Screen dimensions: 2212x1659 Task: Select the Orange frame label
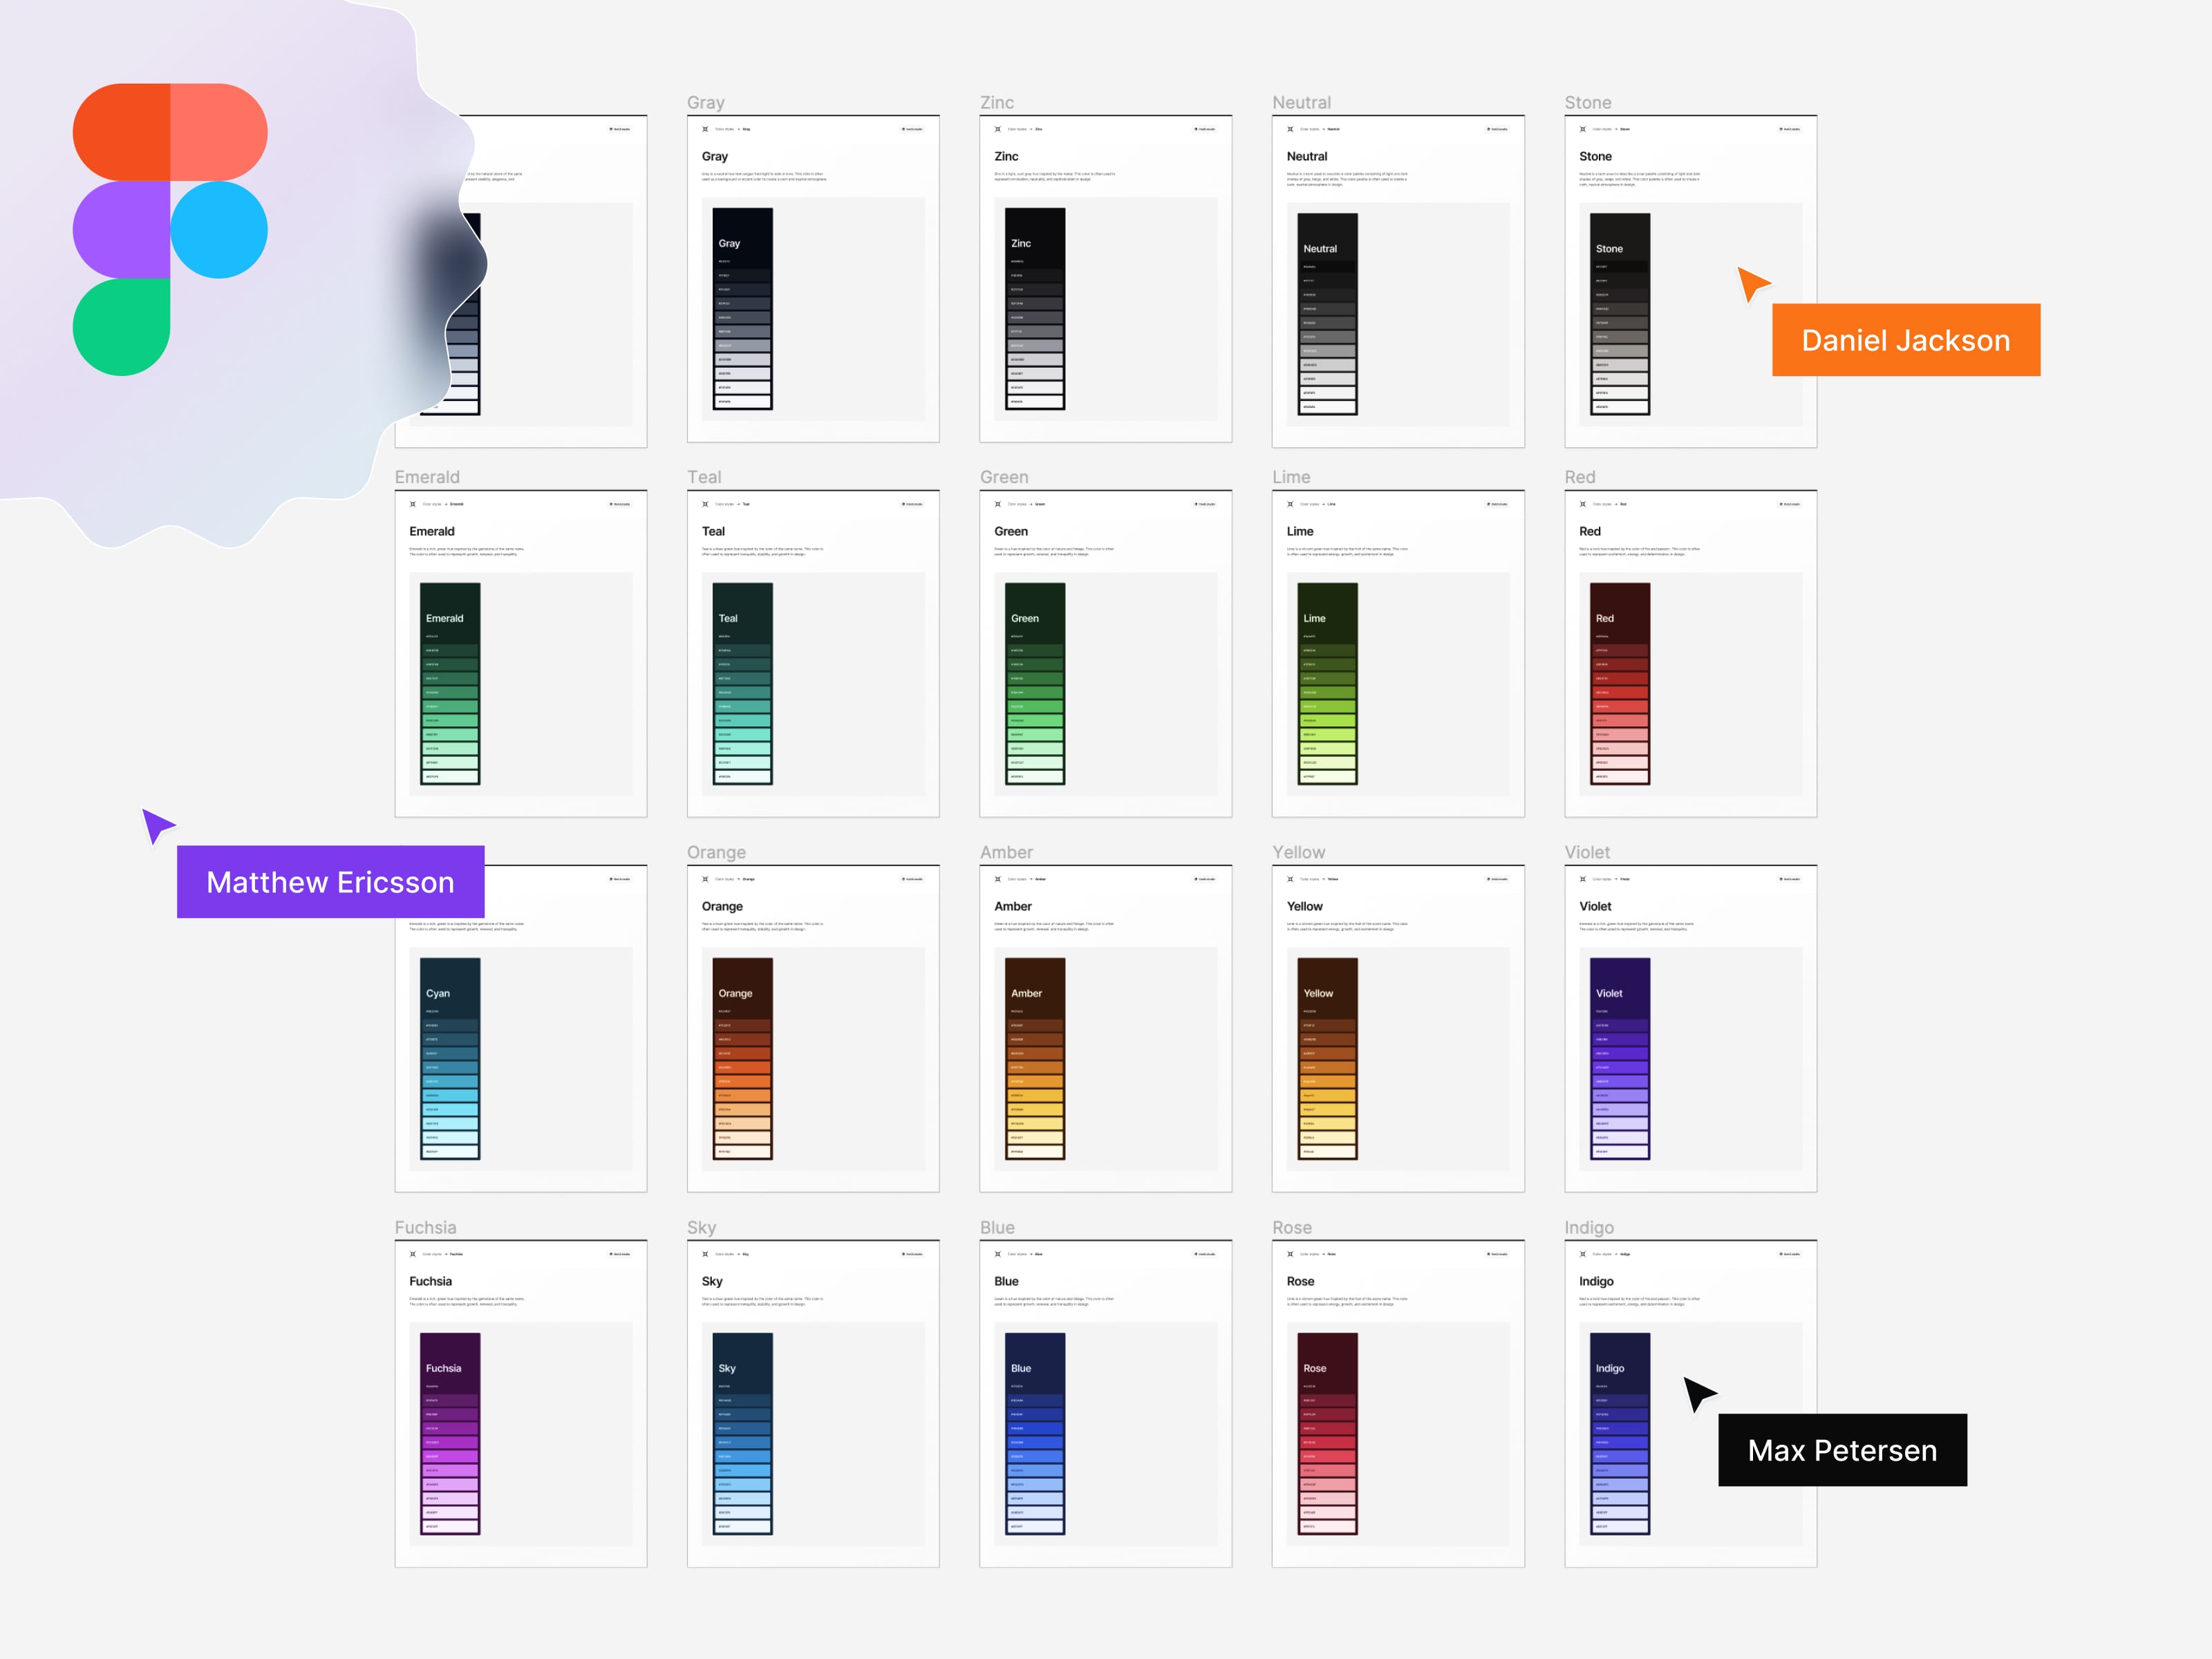click(716, 852)
